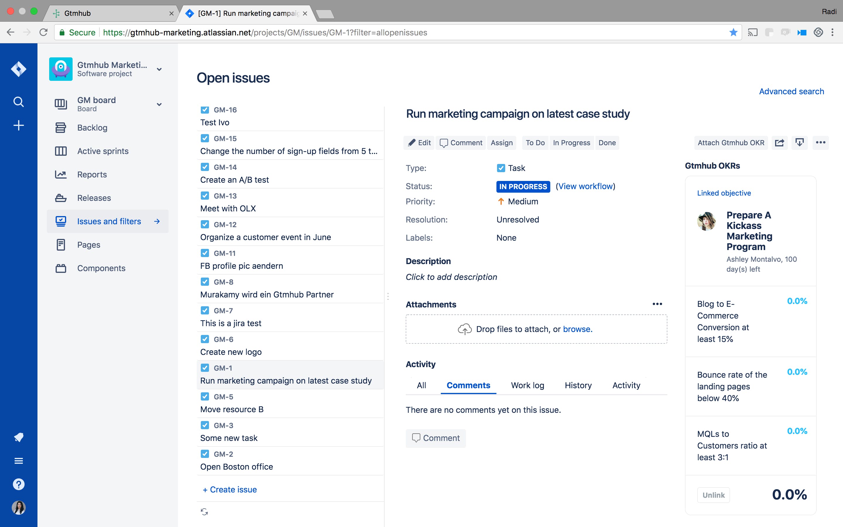Click the Attach Gtmhub OKR button
The image size is (843, 527).
(731, 143)
